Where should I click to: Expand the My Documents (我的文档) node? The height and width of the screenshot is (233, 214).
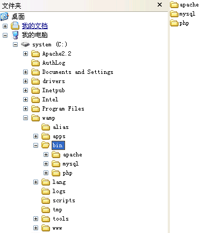(5, 26)
